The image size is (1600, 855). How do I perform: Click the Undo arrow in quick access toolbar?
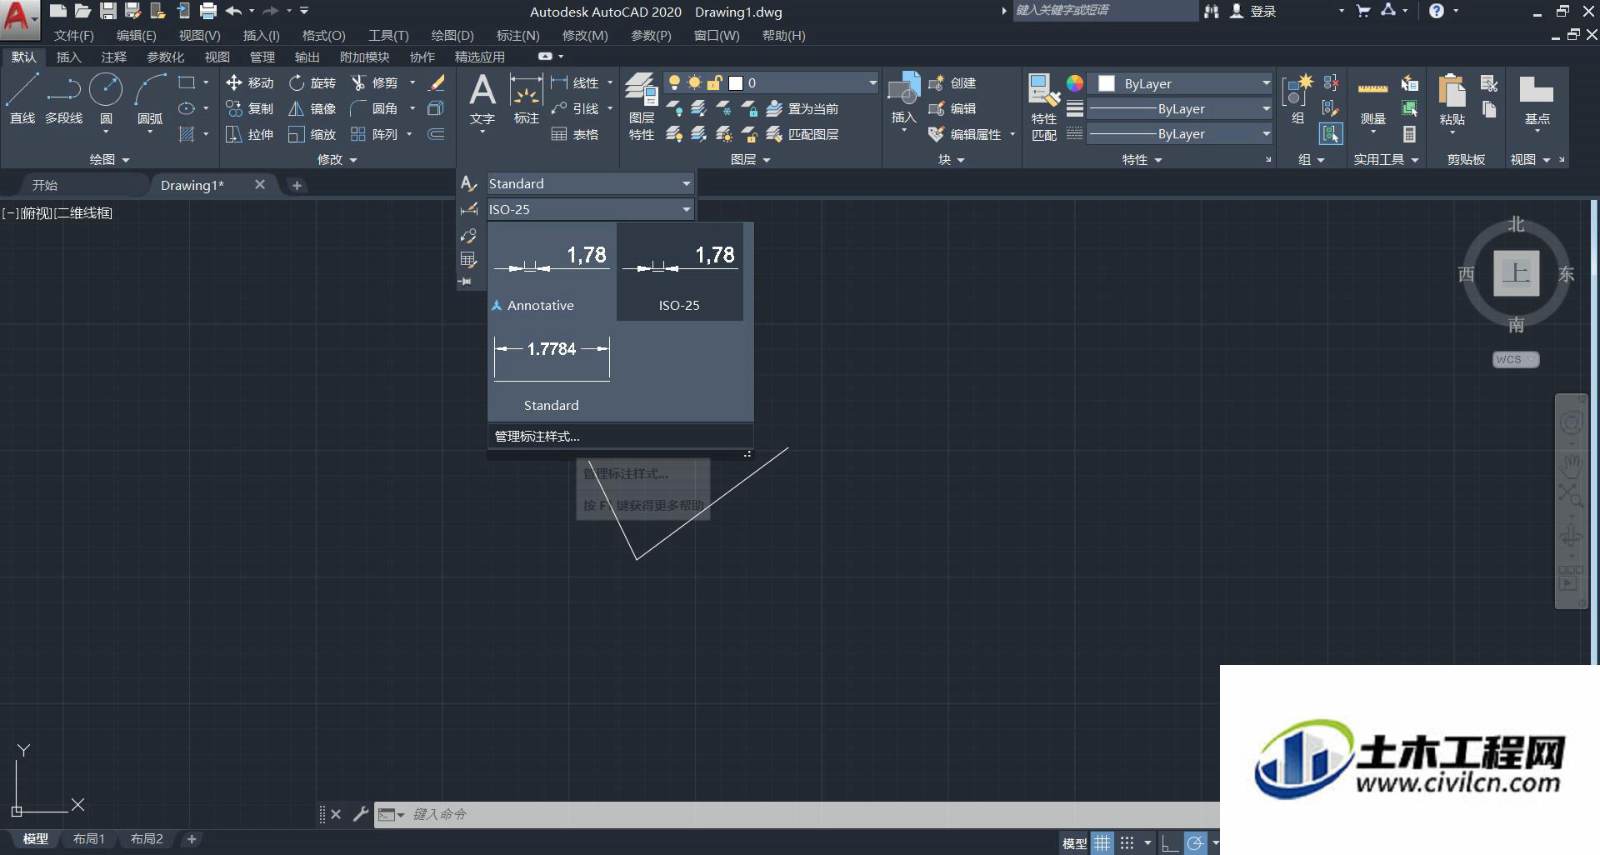(x=233, y=11)
